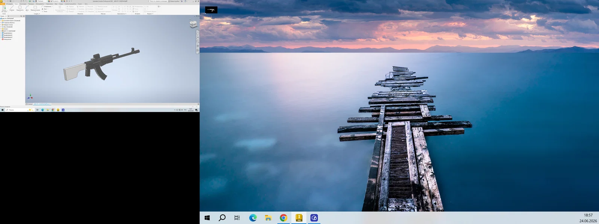Switch to the Среды ribbon tab
Image resolution: width=599 pixels, height=224 pixels.
point(61,4)
